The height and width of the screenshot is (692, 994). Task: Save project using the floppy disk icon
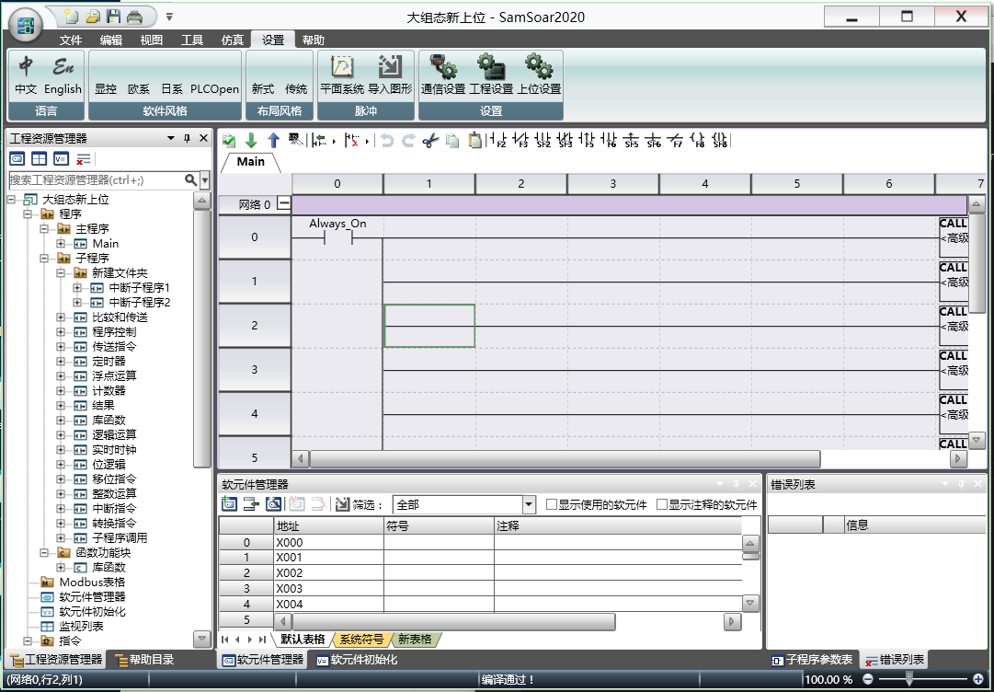pyautogui.click(x=113, y=17)
